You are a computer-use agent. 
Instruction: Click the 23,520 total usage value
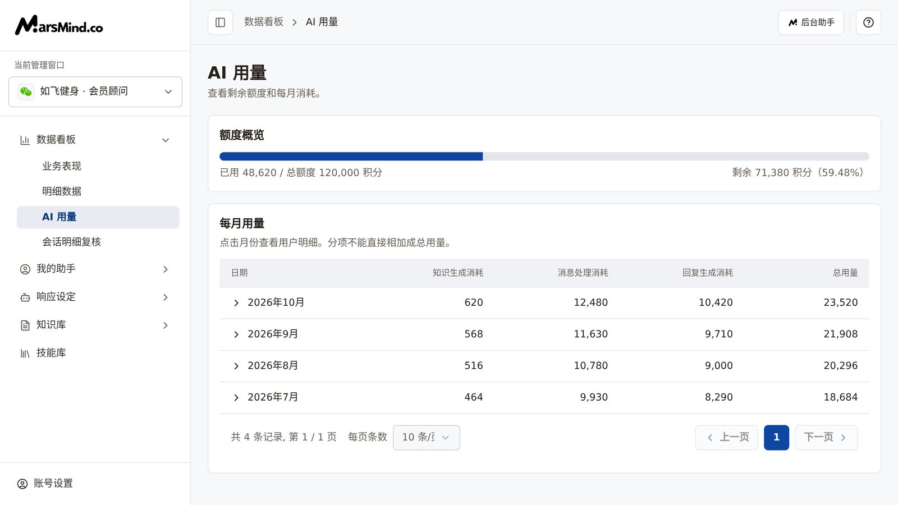[841, 302]
